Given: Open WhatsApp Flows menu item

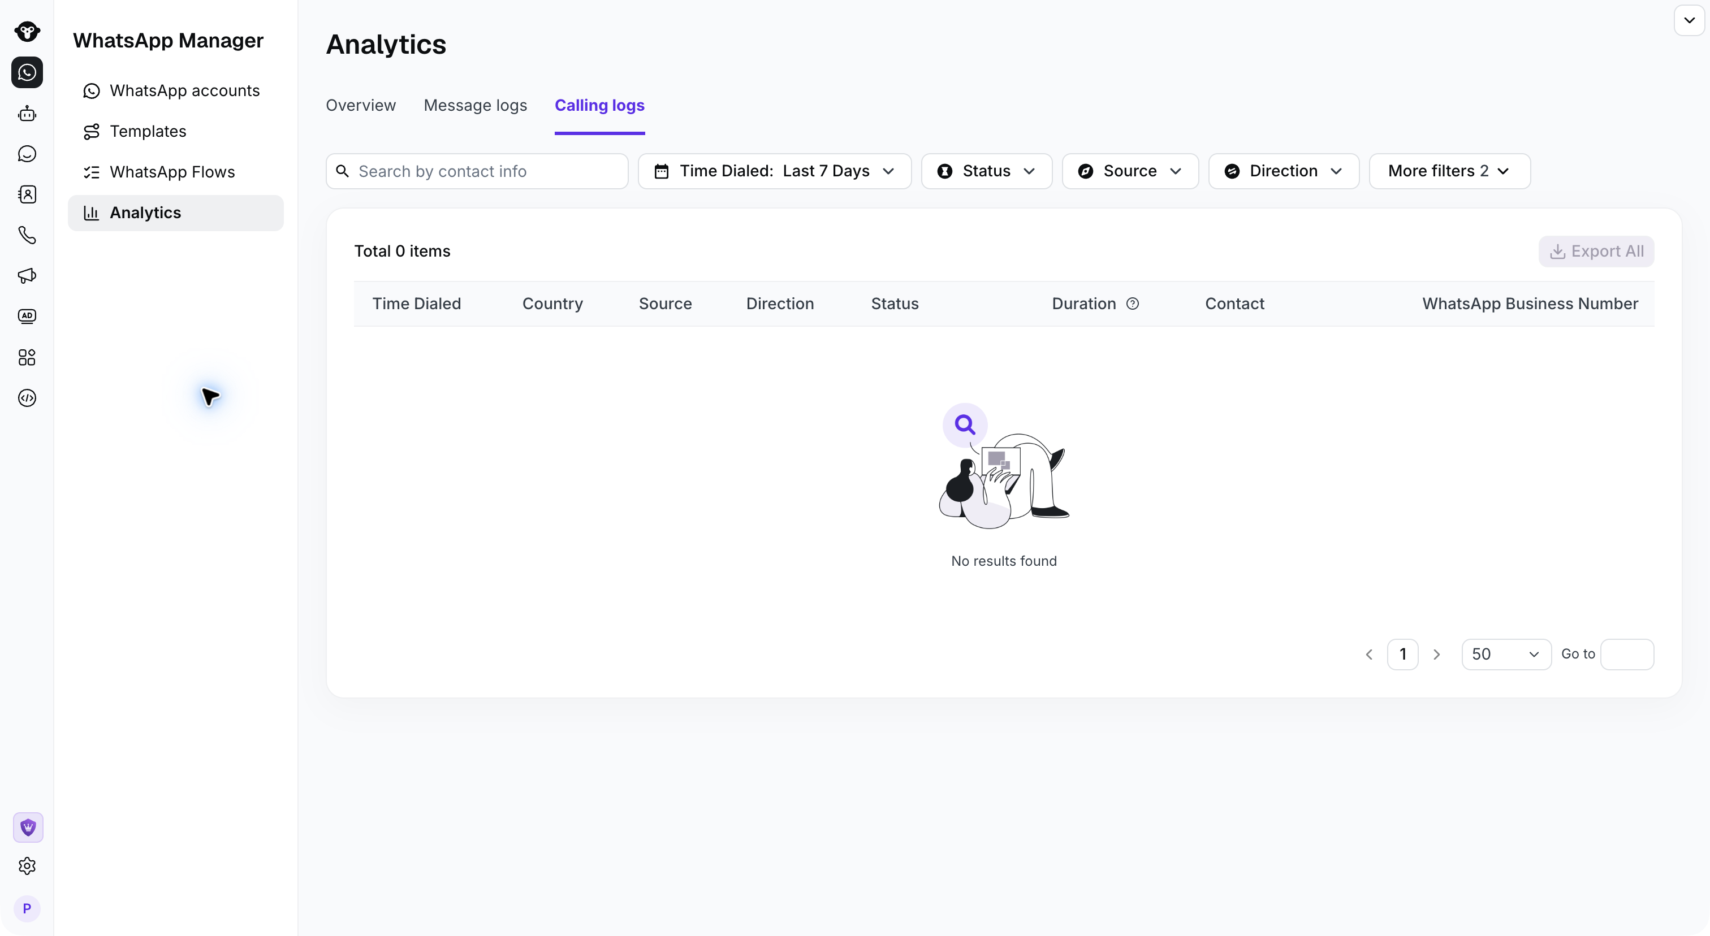Looking at the screenshot, I should coord(175,172).
